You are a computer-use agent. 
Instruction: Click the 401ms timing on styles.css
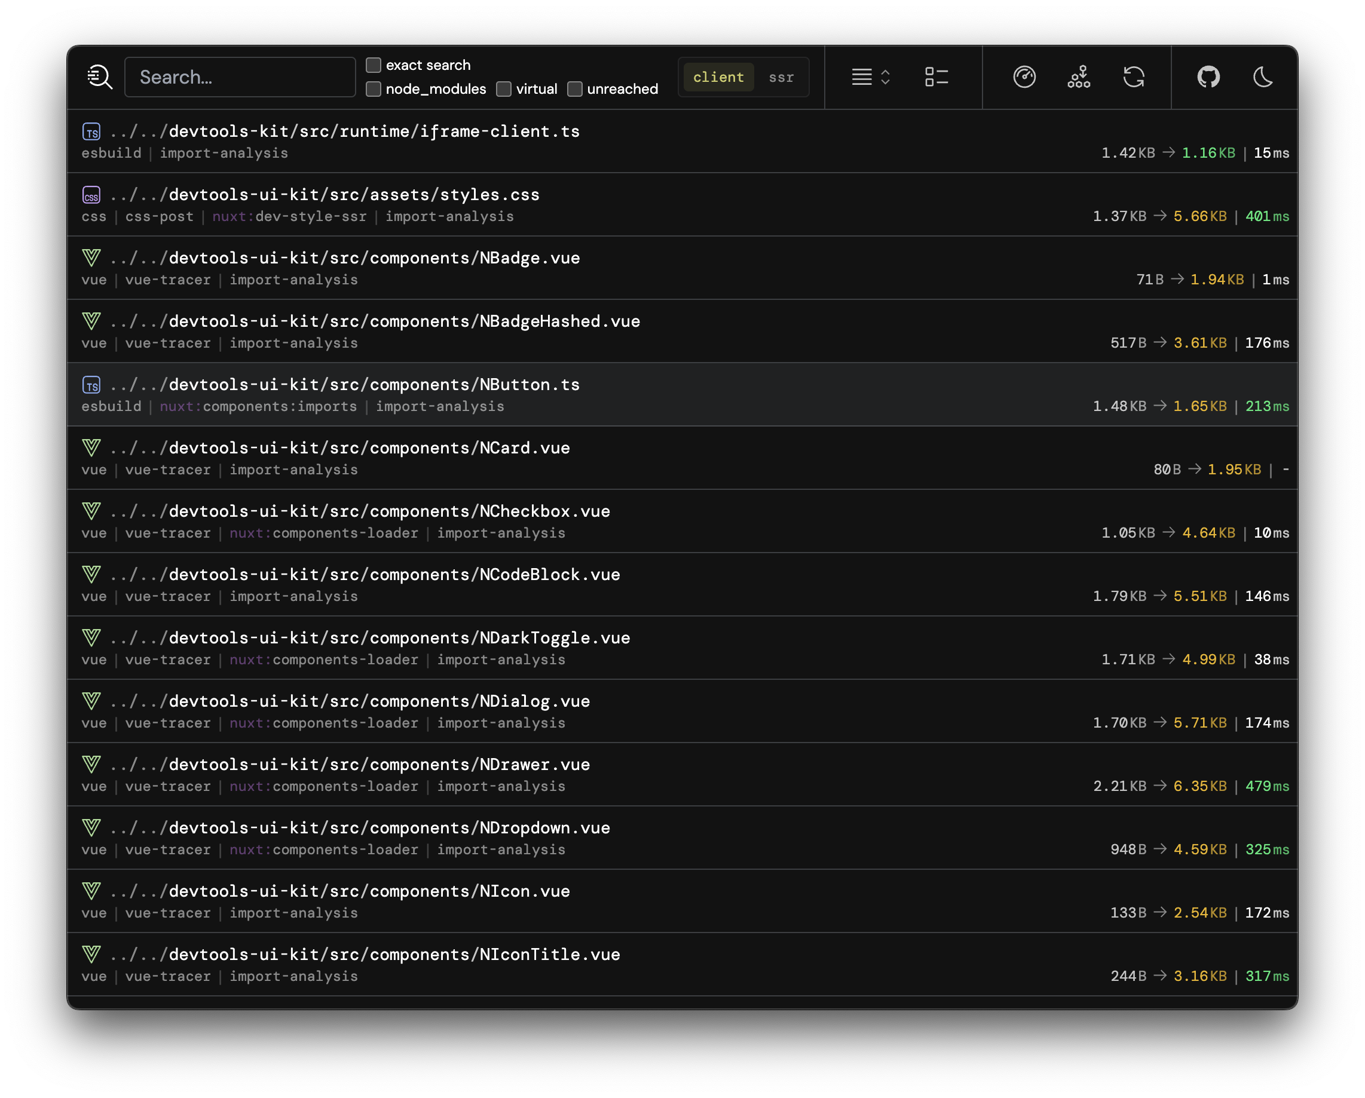coord(1267,216)
